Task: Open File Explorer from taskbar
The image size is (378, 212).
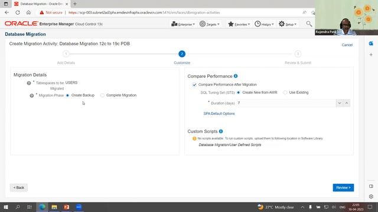Action: pyautogui.click(x=54, y=207)
